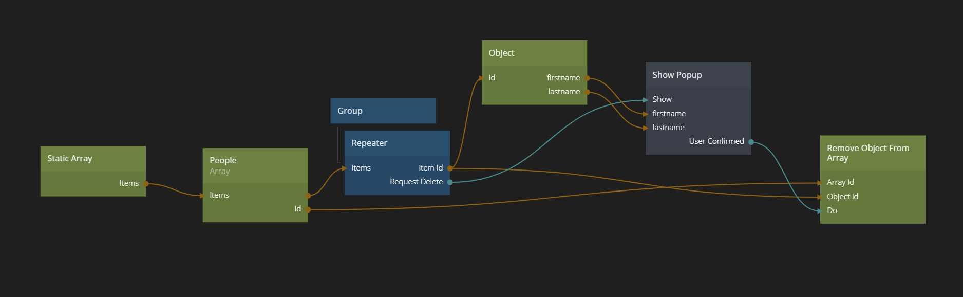Select the Object node header
Screen dimensions: 963x297
pyautogui.click(x=534, y=53)
